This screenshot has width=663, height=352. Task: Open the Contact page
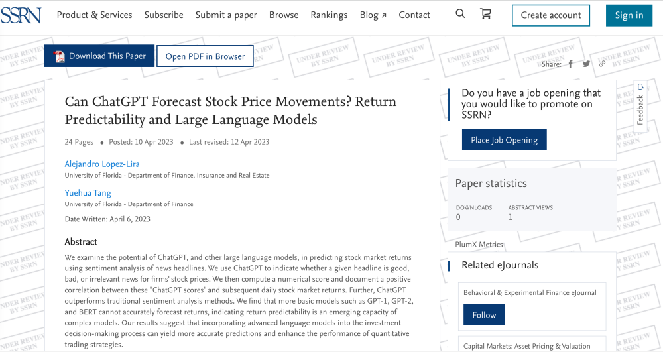[x=414, y=15]
